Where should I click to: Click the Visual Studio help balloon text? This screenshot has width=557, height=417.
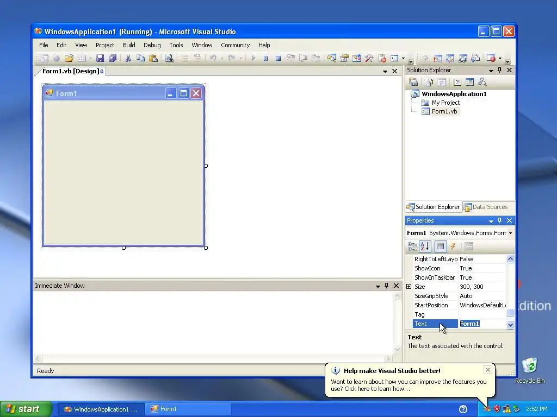(409, 385)
